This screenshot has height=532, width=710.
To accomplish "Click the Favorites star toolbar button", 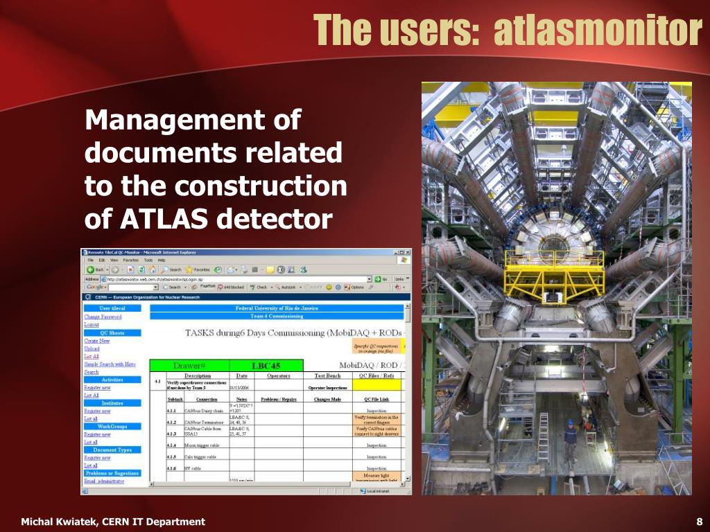I will (198, 269).
